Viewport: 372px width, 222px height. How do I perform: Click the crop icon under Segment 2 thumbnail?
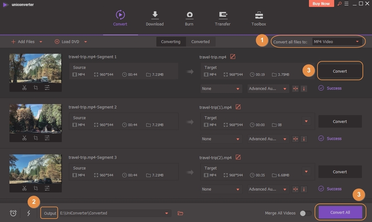36,138
